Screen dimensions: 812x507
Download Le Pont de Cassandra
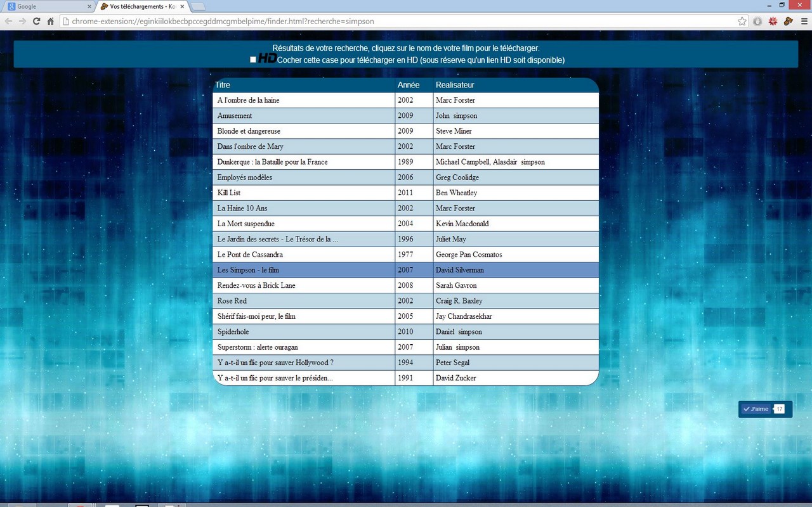click(x=250, y=255)
